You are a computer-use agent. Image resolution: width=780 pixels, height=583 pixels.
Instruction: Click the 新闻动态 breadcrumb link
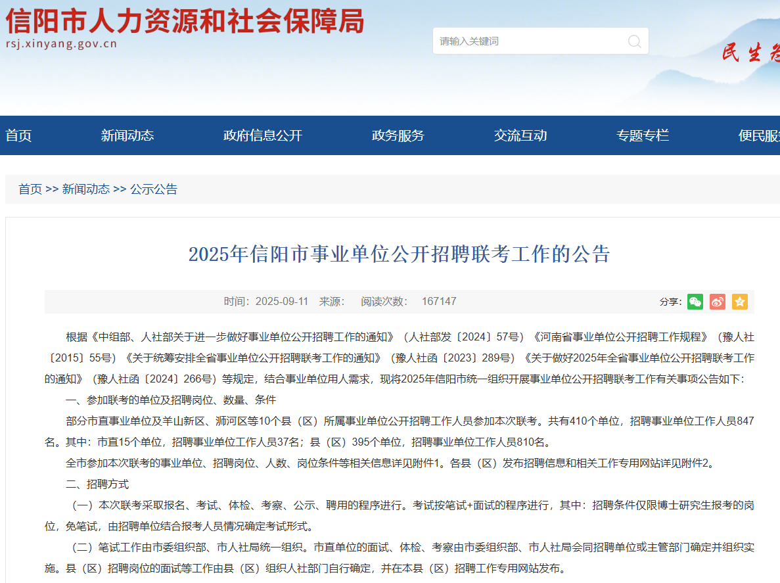[86, 189]
